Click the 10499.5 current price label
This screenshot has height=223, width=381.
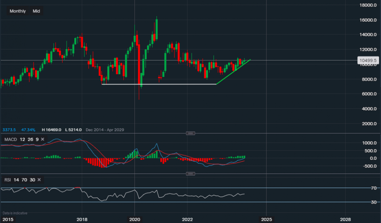click(367, 60)
